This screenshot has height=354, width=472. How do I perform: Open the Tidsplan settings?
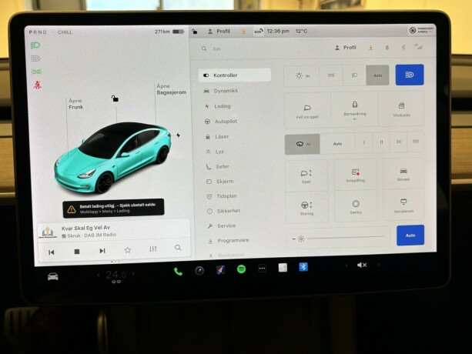222,196
